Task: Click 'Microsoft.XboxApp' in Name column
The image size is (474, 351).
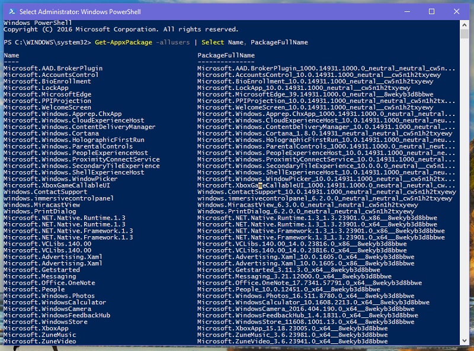Action: coord(36,329)
